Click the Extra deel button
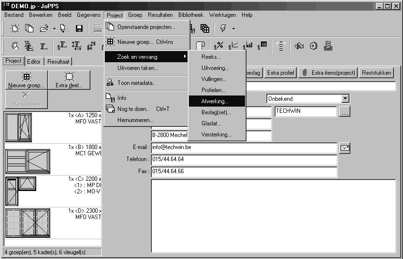This screenshot has width=403, height=259. [x=69, y=80]
